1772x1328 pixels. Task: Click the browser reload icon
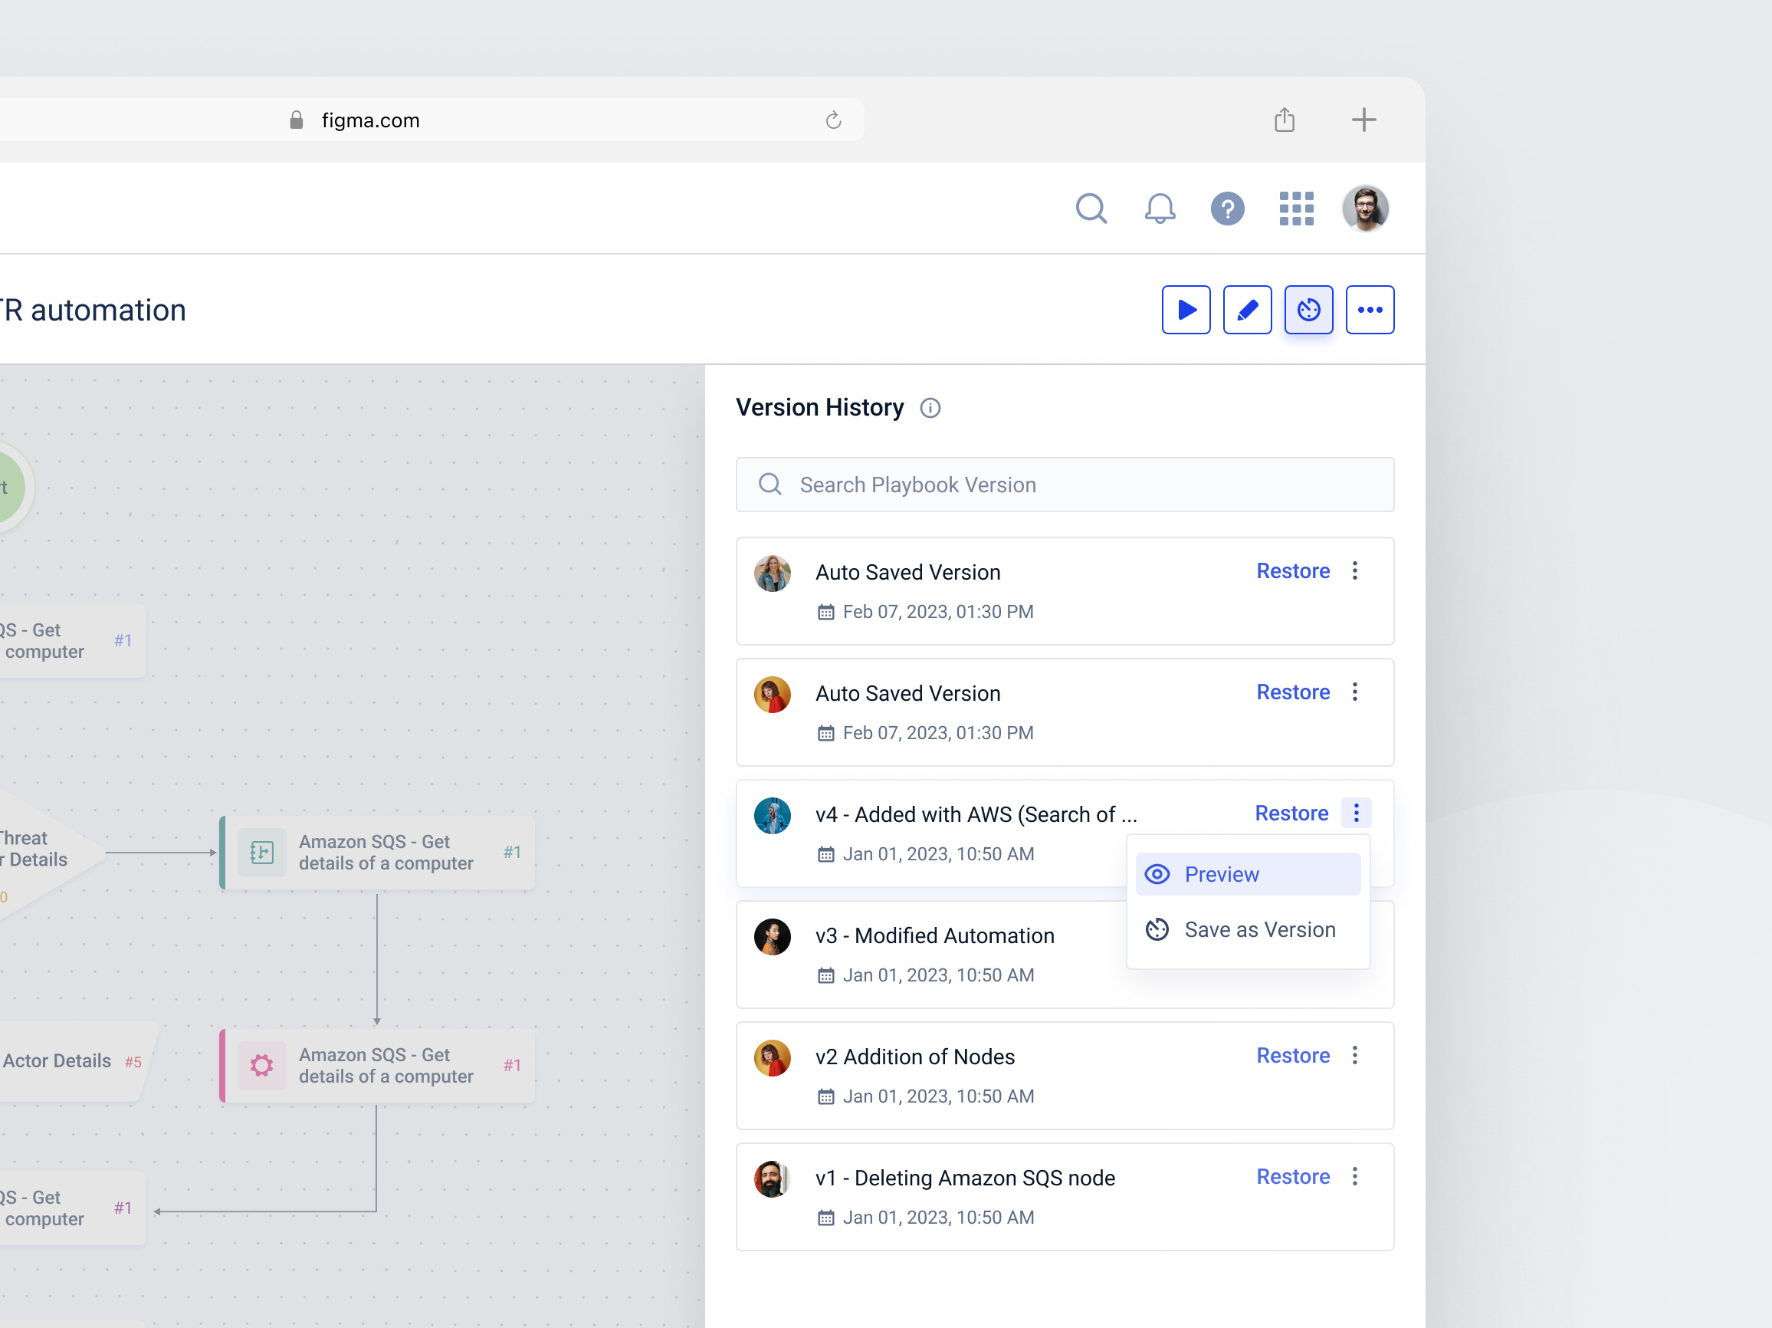[833, 120]
